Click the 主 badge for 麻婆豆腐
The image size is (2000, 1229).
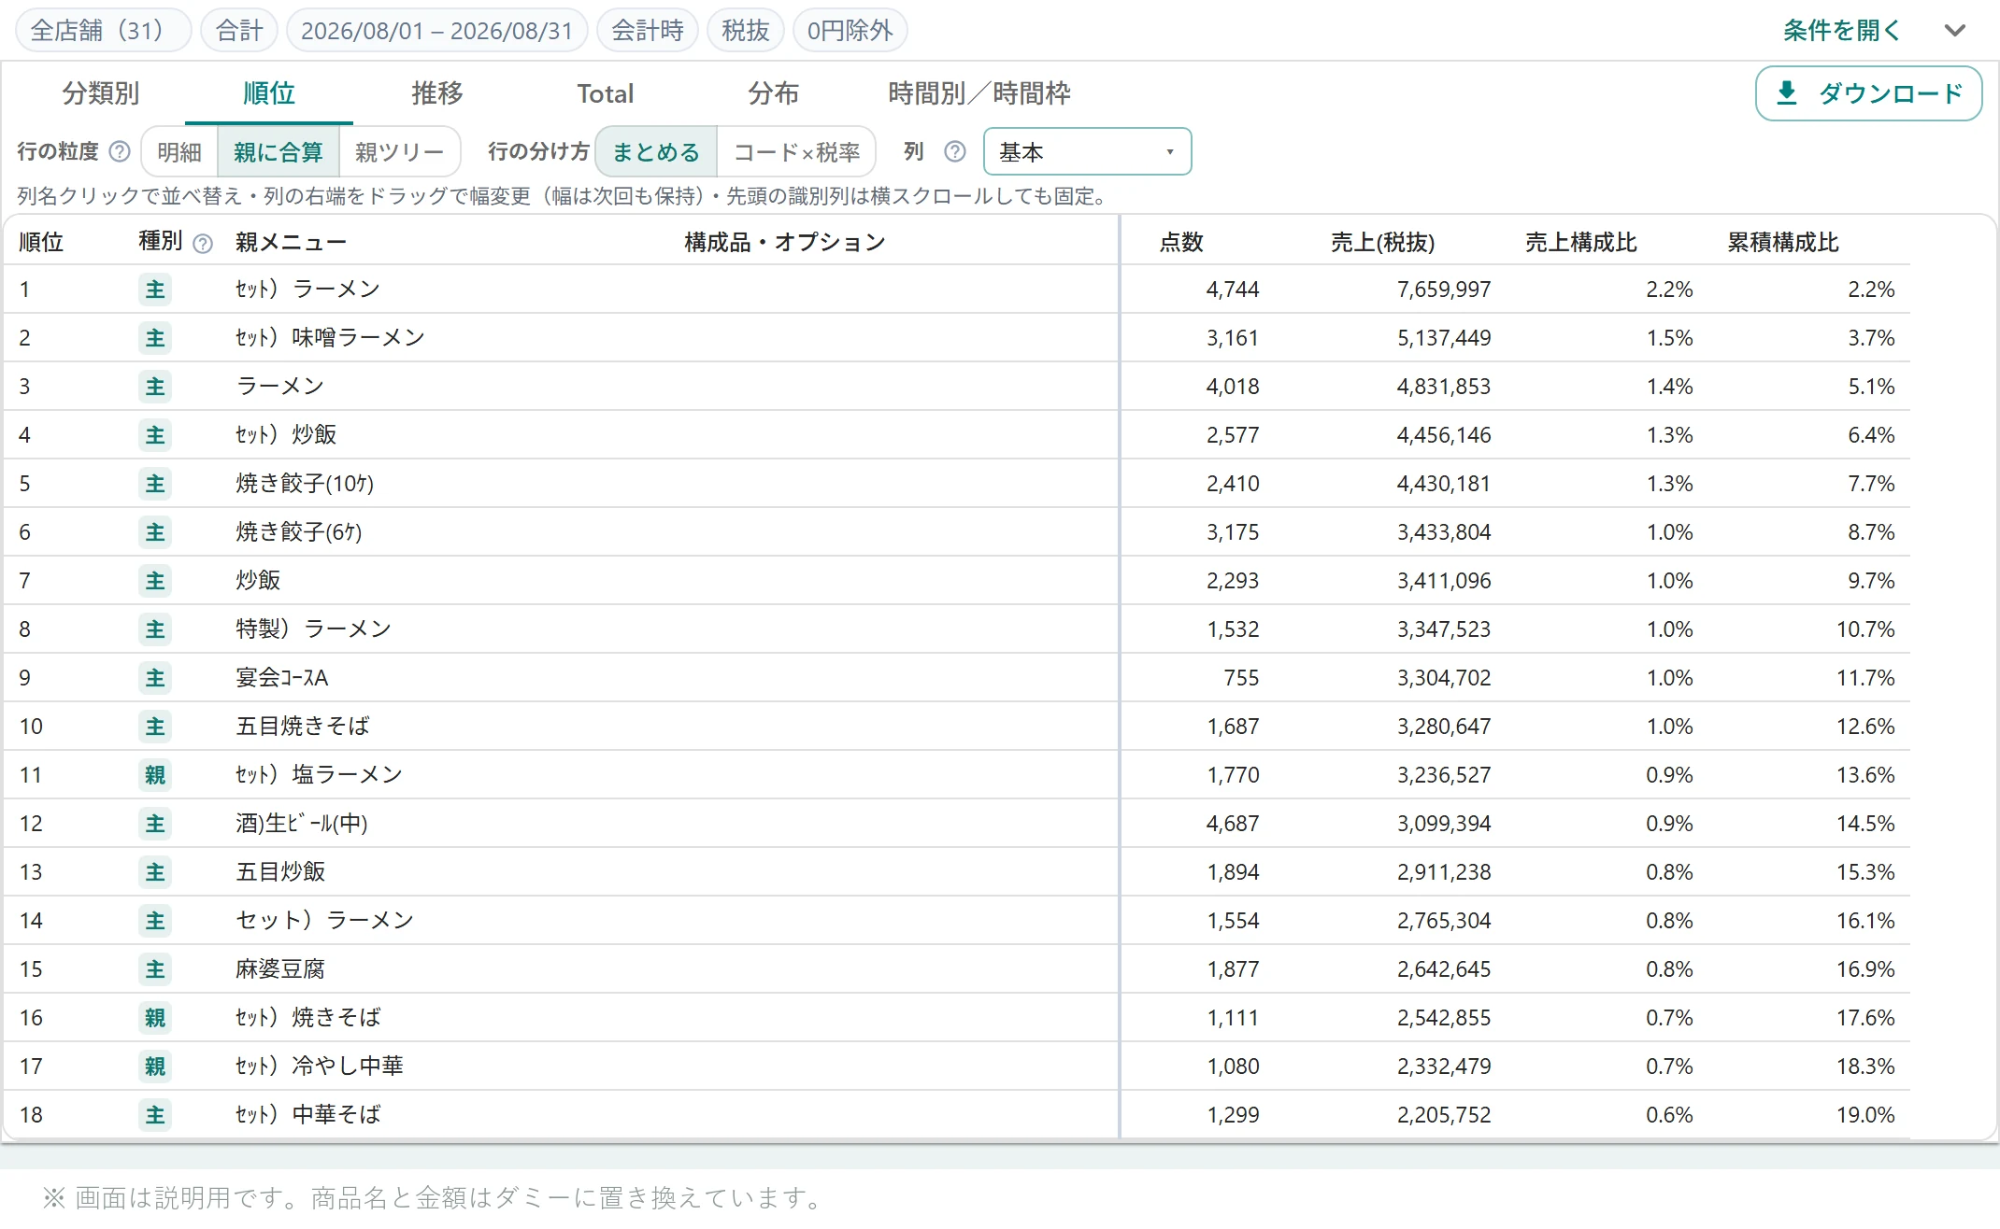pos(155,968)
